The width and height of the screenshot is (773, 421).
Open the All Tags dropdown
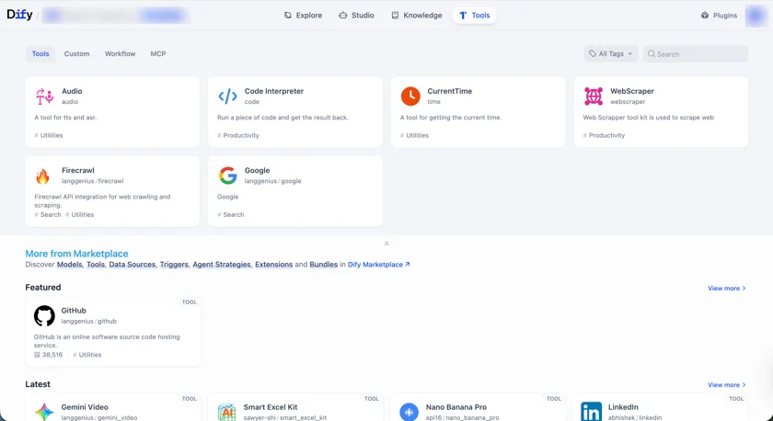pyautogui.click(x=611, y=53)
